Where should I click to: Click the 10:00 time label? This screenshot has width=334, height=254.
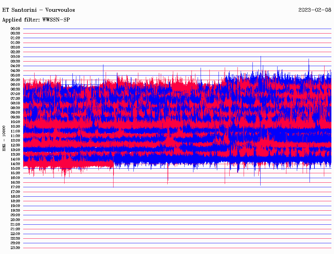click(15, 122)
